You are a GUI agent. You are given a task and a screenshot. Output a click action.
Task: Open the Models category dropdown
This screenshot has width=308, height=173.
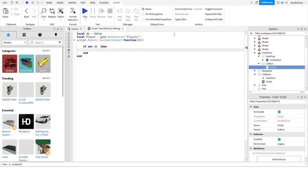(x=14, y=43)
